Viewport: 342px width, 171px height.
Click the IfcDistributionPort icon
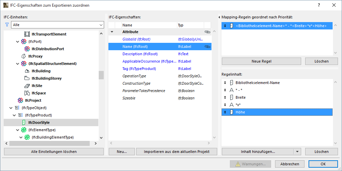(x=27, y=49)
